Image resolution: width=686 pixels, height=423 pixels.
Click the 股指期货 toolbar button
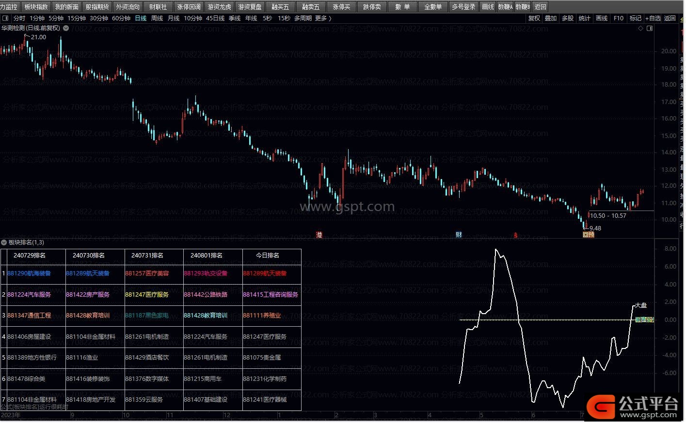click(x=97, y=7)
